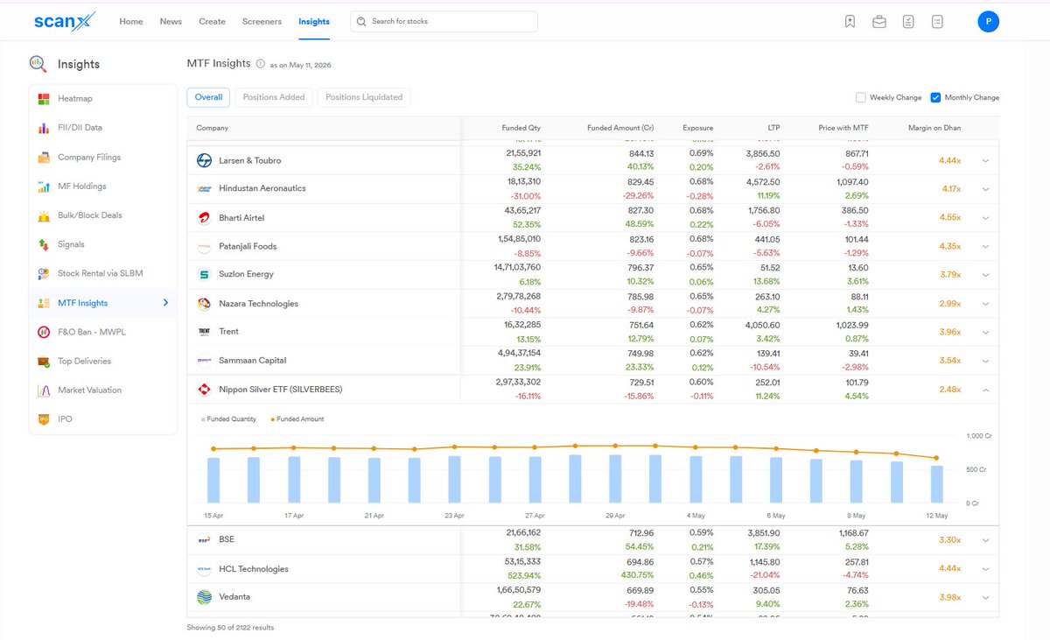Open the user profile avatar P
1050x640 pixels.
point(988,22)
